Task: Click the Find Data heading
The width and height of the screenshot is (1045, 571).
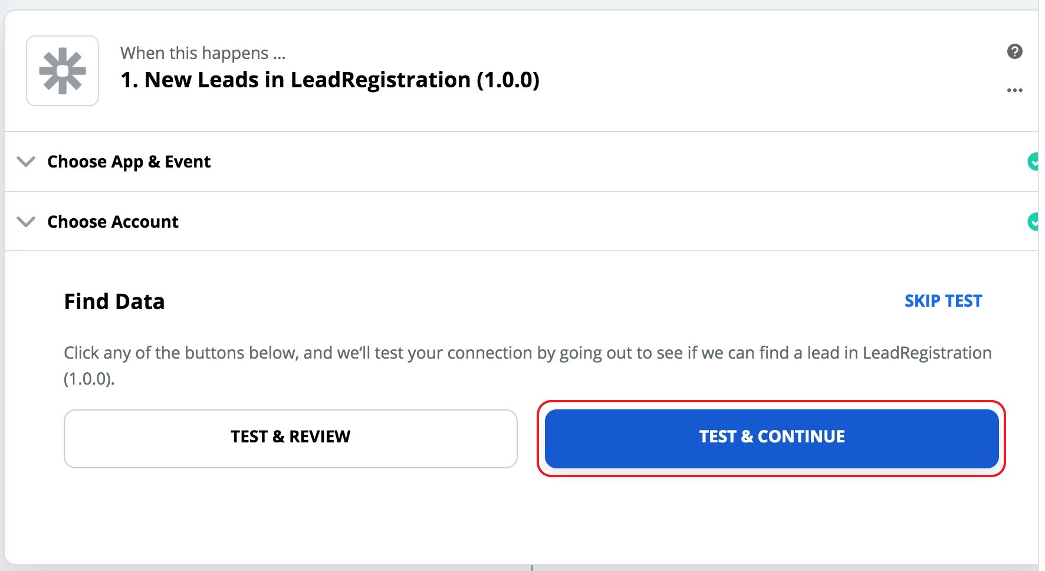Action: tap(114, 301)
